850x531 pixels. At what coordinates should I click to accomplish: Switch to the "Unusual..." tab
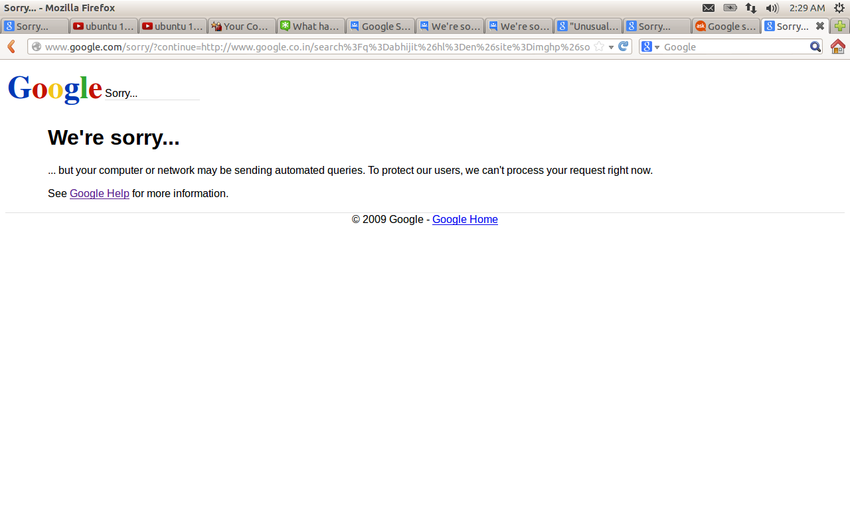tap(588, 27)
